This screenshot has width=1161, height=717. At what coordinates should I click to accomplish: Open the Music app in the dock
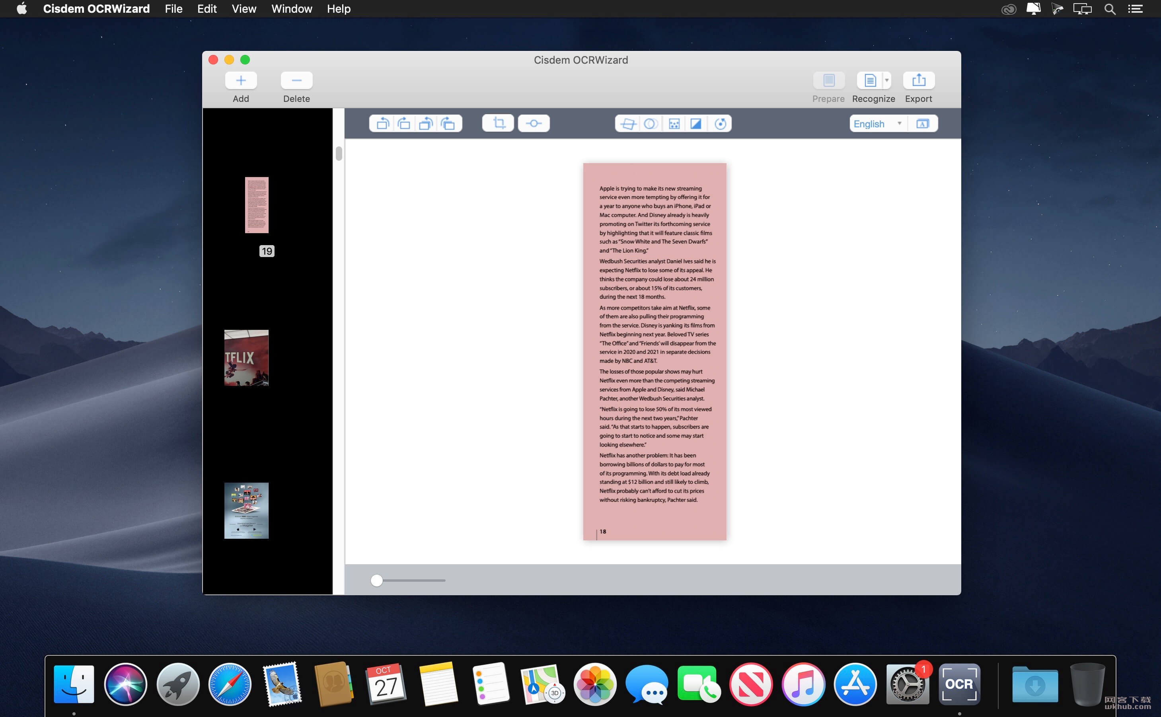(x=803, y=684)
